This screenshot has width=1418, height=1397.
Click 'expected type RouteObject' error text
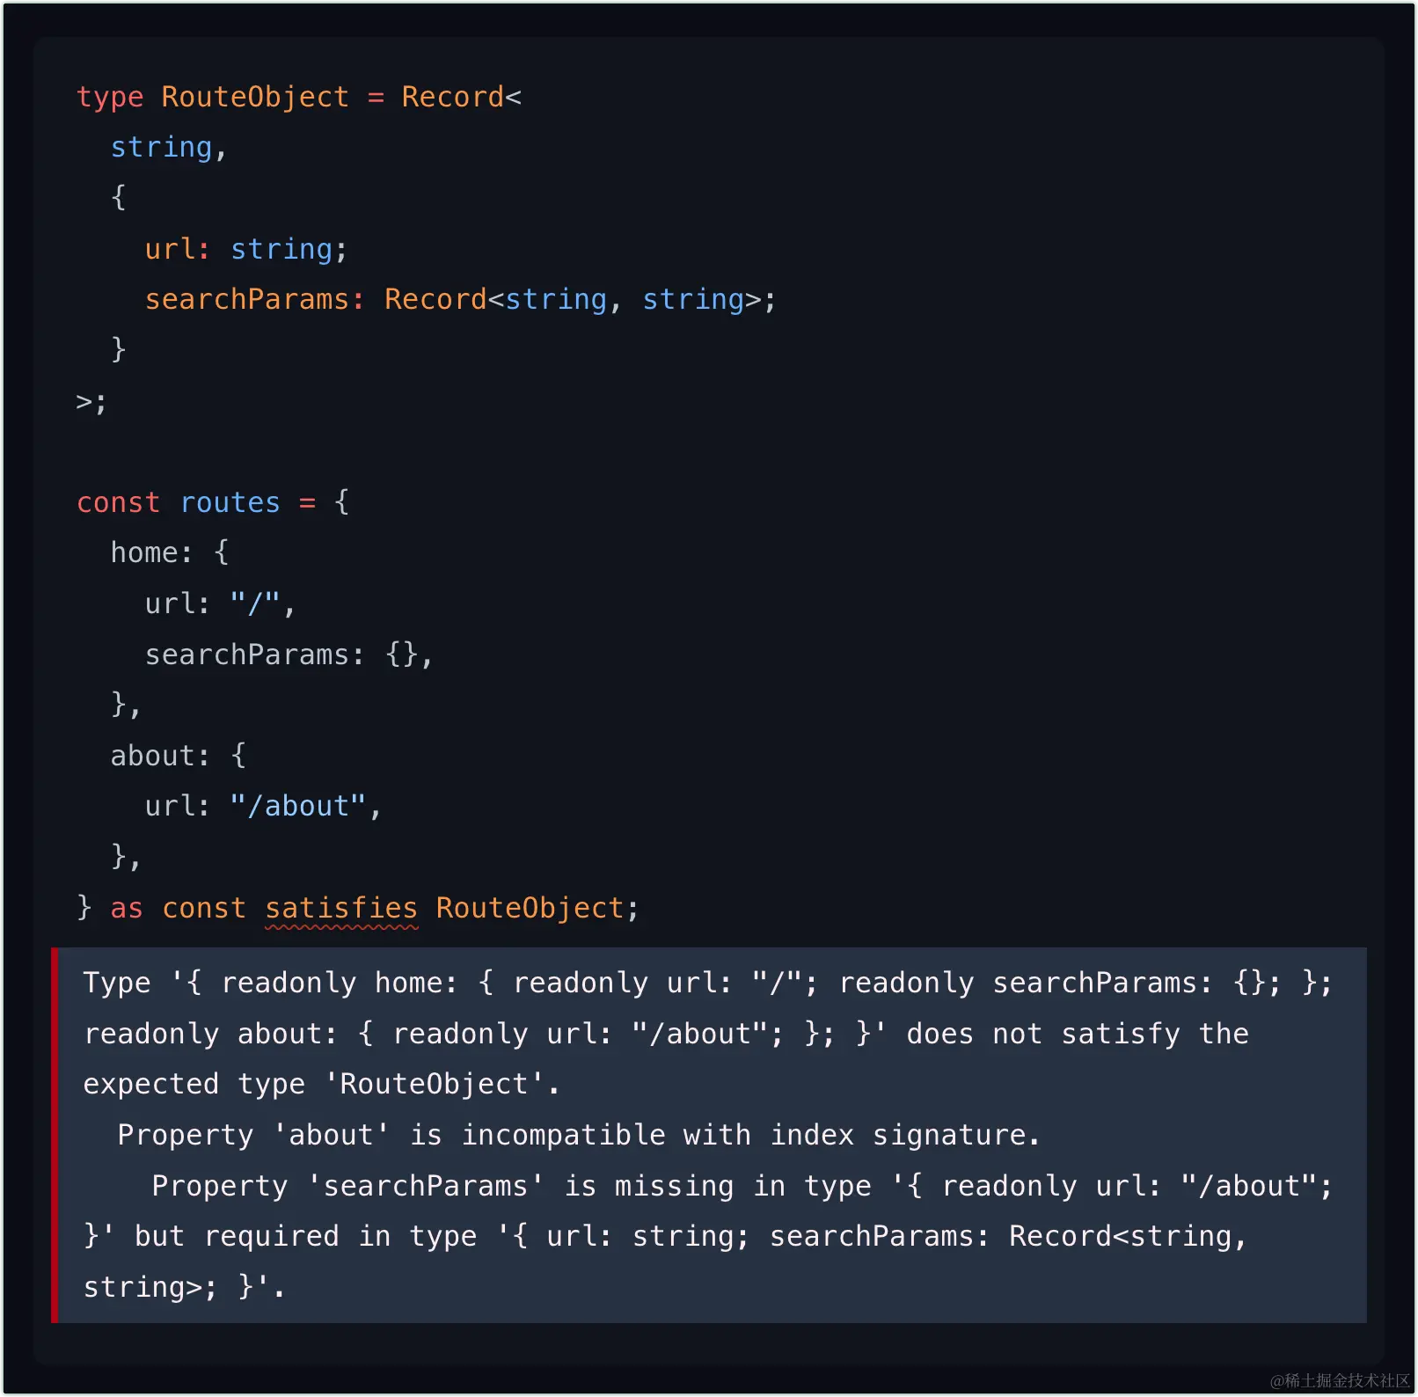321,1084
